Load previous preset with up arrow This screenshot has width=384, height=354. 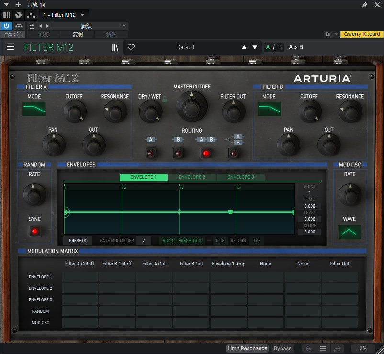point(244,47)
